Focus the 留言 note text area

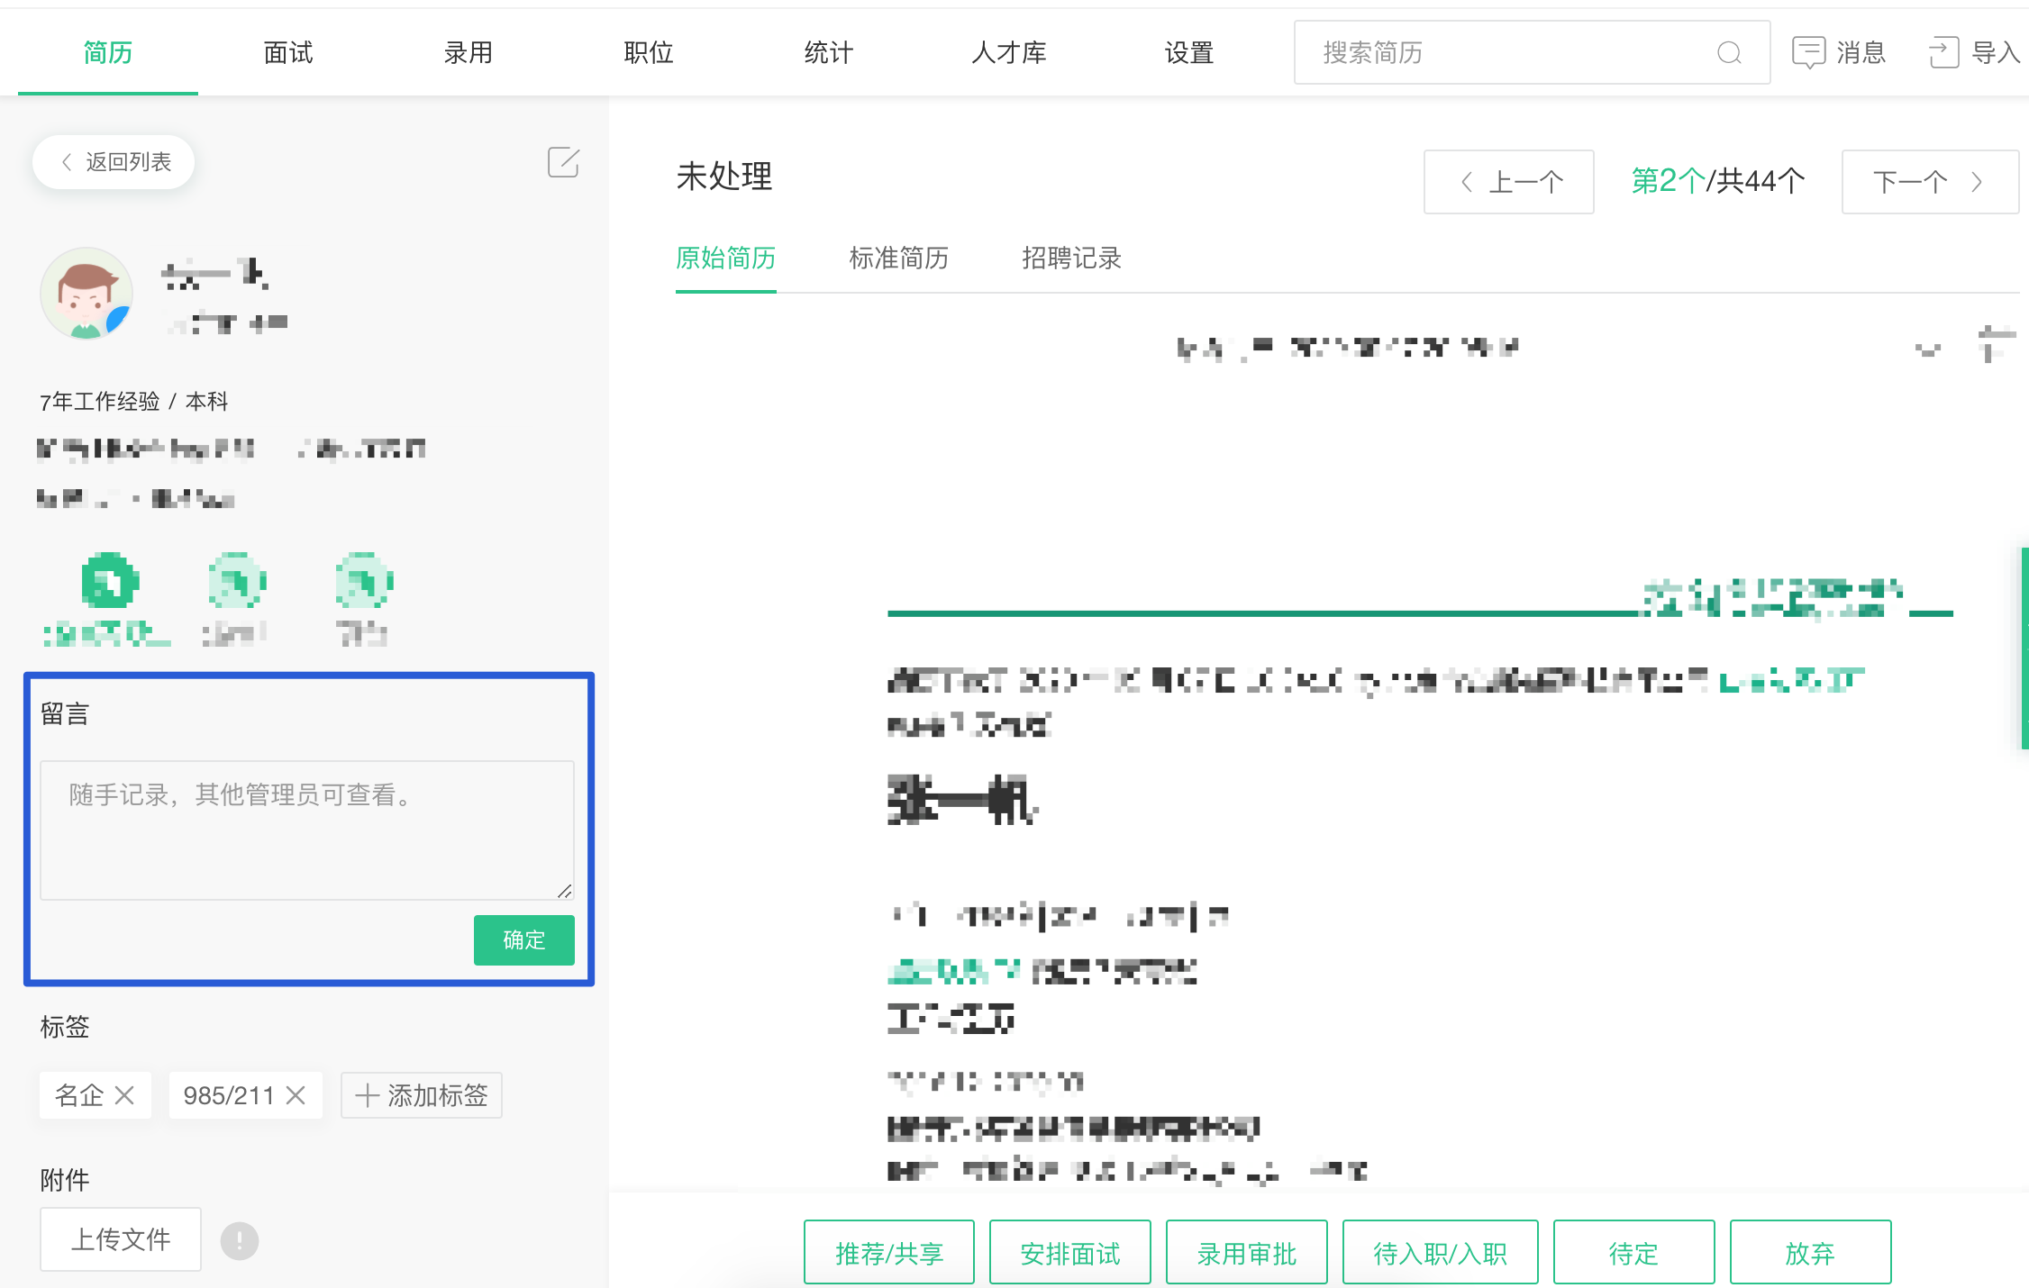(306, 829)
